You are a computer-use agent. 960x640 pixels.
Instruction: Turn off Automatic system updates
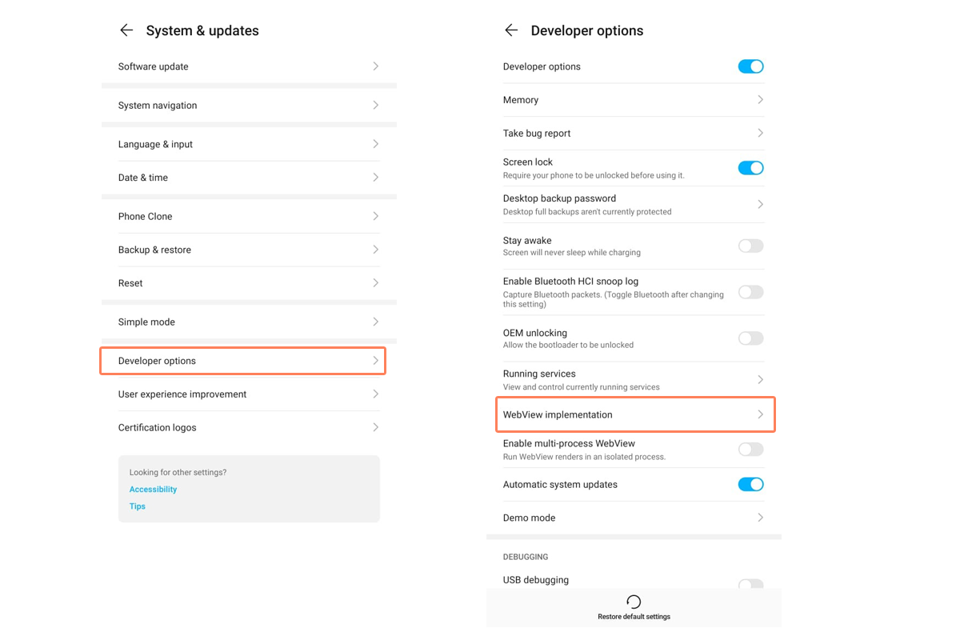750,484
